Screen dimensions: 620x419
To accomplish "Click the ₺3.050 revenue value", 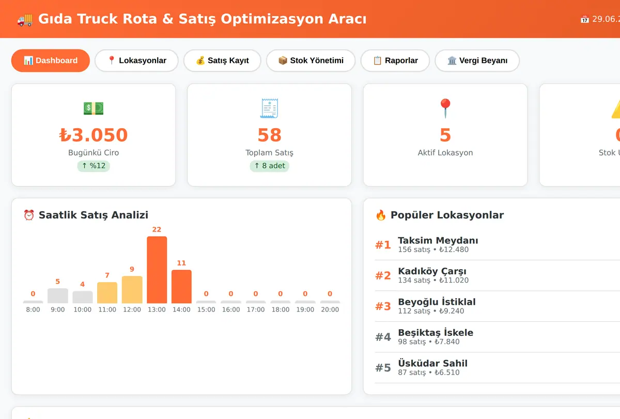I will pos(94,135).
